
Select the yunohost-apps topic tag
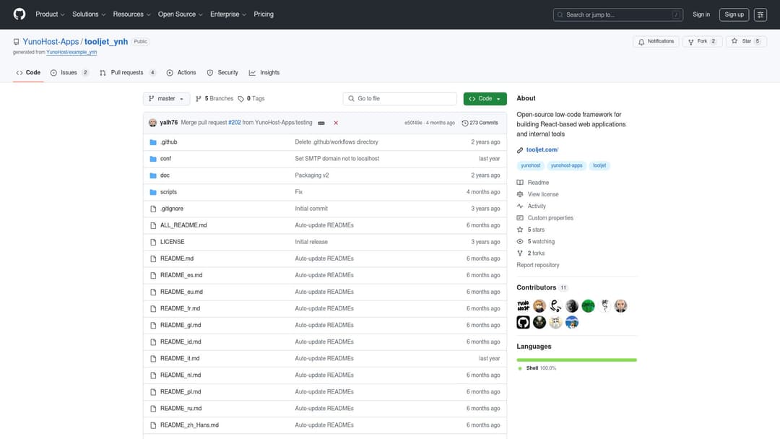click(x=566, y=165)
